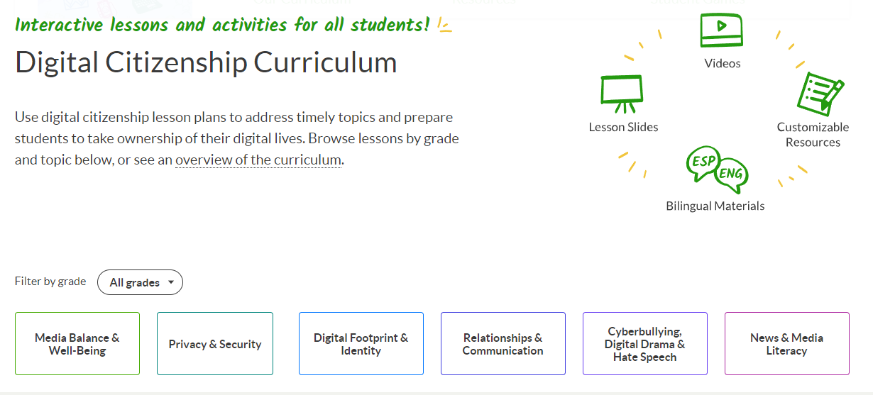Screen dimensions: 873x395
Task: Click the Videos text label
Action: pos(722,63)
